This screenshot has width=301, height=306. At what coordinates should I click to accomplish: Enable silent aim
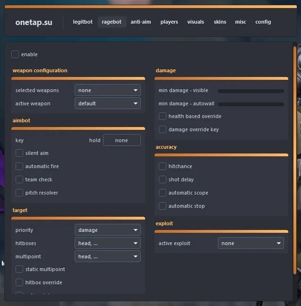[19, 153]
